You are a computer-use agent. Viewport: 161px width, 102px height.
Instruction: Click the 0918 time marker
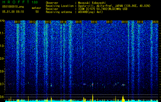tap(125, 22)
